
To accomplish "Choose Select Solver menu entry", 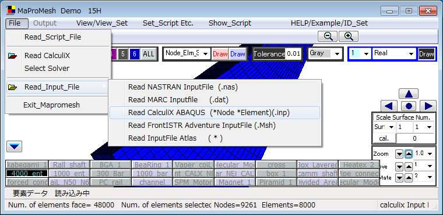I will [x=58, y=68].
